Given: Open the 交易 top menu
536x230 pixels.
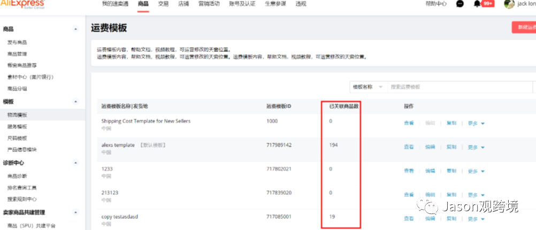Looking at the screenshot, I should 163,4.
